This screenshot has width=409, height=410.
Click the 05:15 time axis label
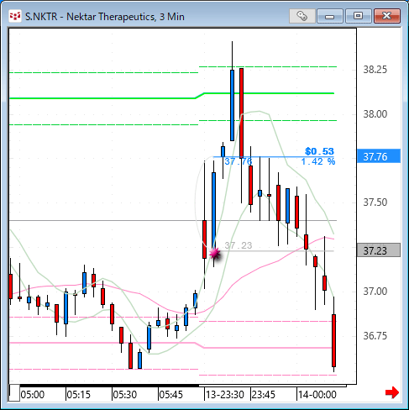click(x=79, y=395)
